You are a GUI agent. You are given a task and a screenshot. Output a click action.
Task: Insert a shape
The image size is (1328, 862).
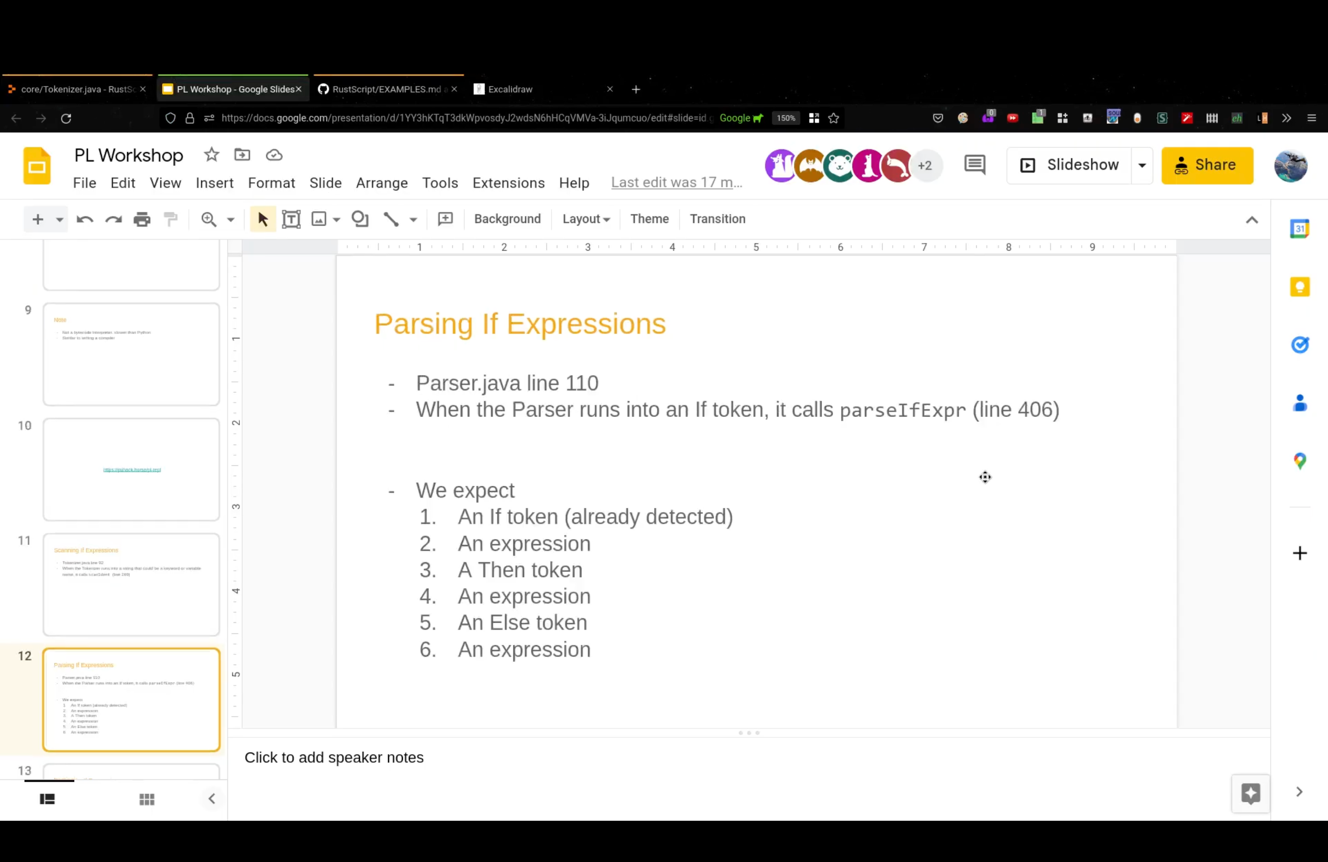pyautogui.click(x=360, y=219)
